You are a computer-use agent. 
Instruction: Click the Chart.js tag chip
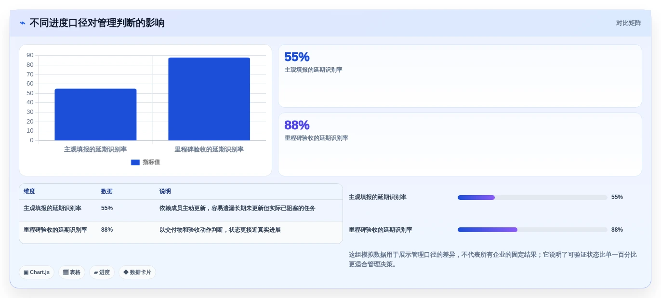pos(37,272)
